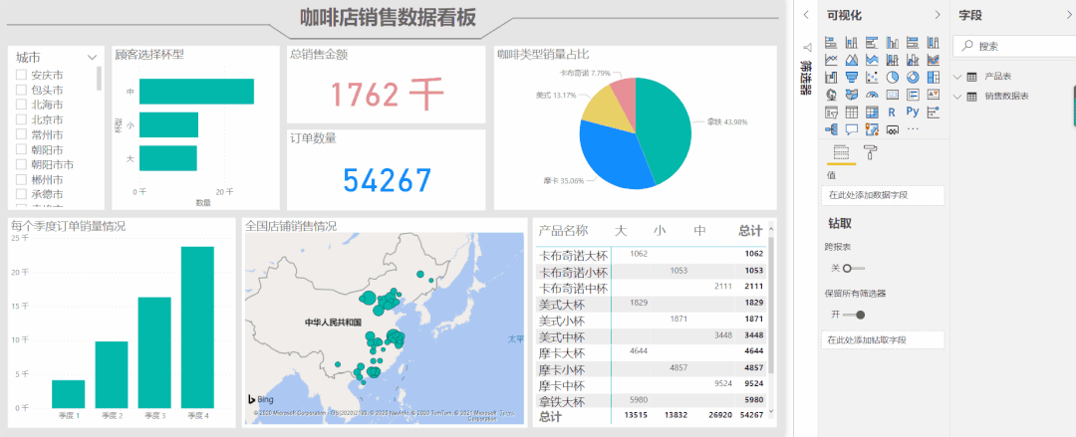Screen dimensions: 1076x437
Task: Switch to the Format paint roller tab
Action: pos(870,152)
